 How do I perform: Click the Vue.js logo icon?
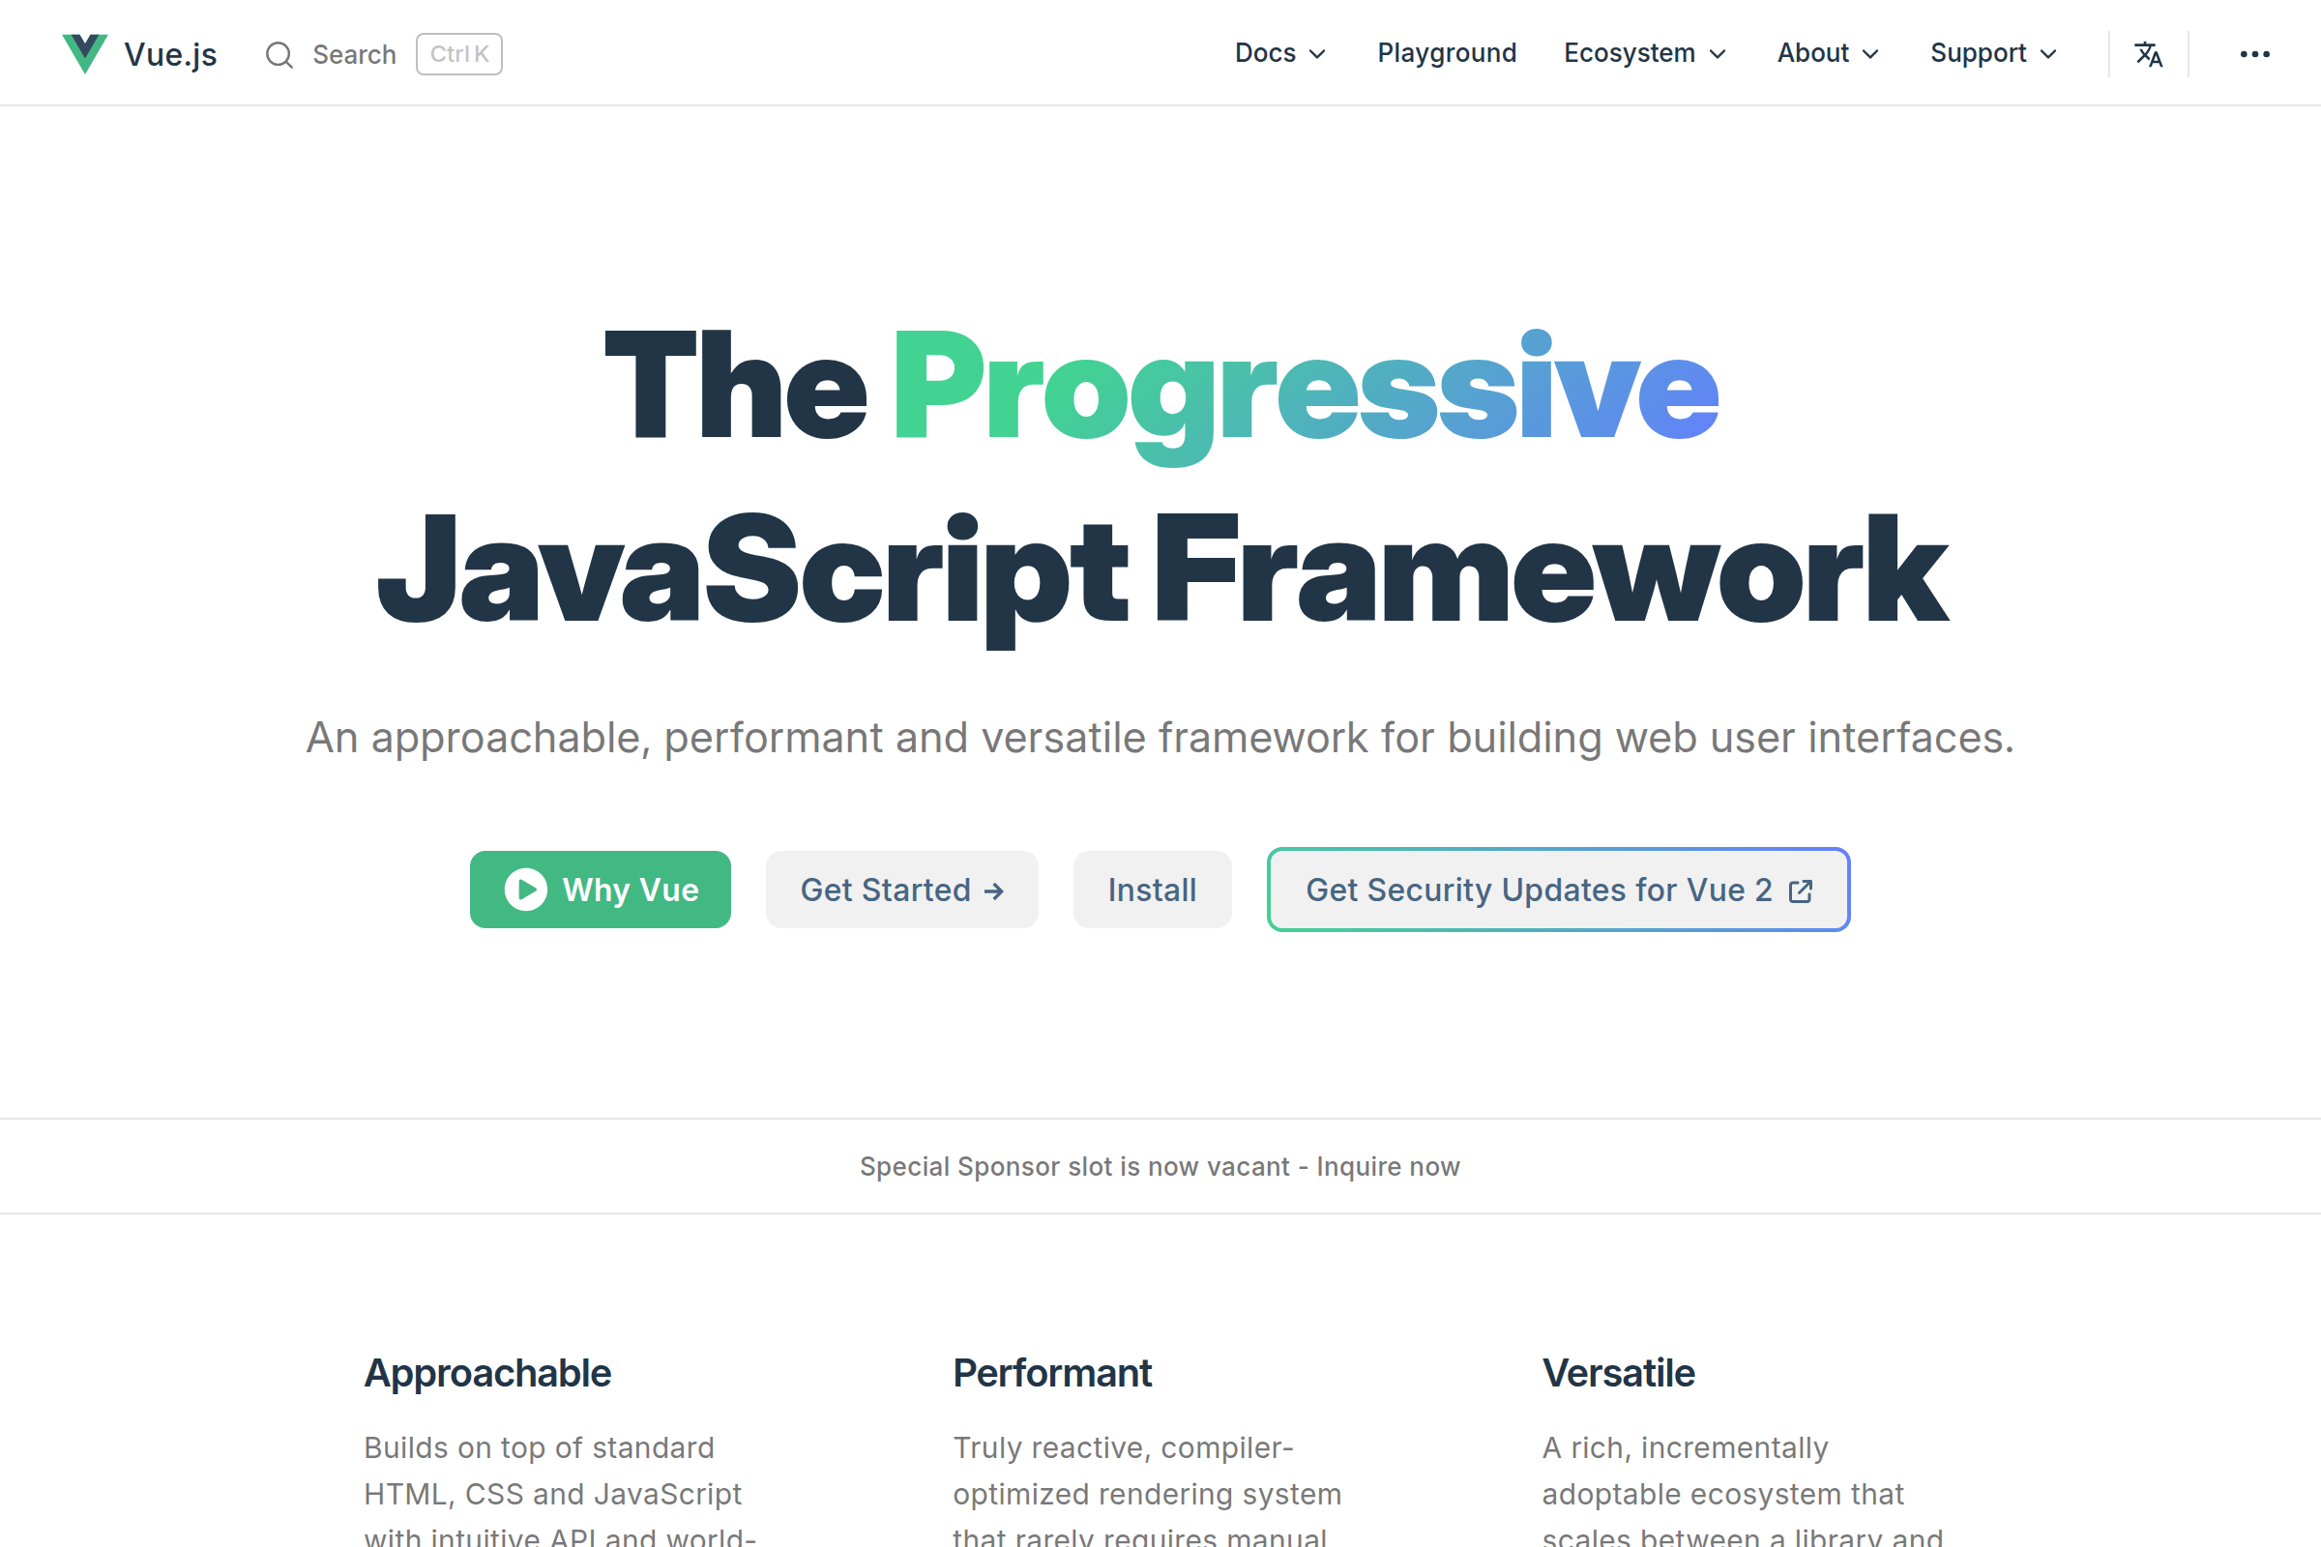tap(85, 53)
